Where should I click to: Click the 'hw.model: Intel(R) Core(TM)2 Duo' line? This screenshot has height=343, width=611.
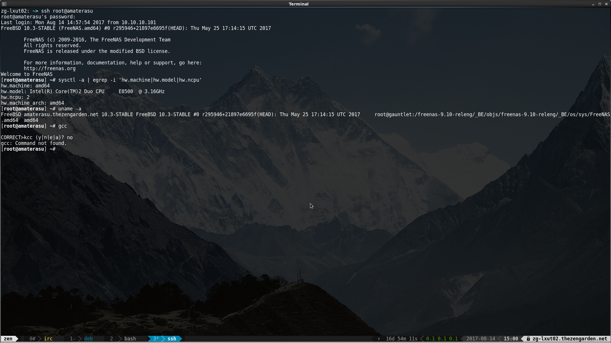(83, 91)
